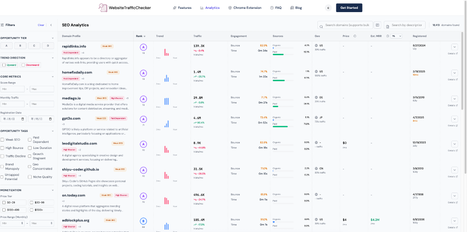Enable the Upward trend direction checkbox
467x232 pixels.
pos(4,65)
